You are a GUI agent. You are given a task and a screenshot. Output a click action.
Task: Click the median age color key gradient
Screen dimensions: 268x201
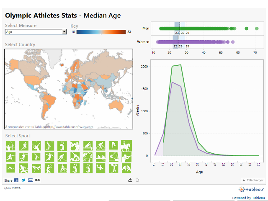coord(101,32)
